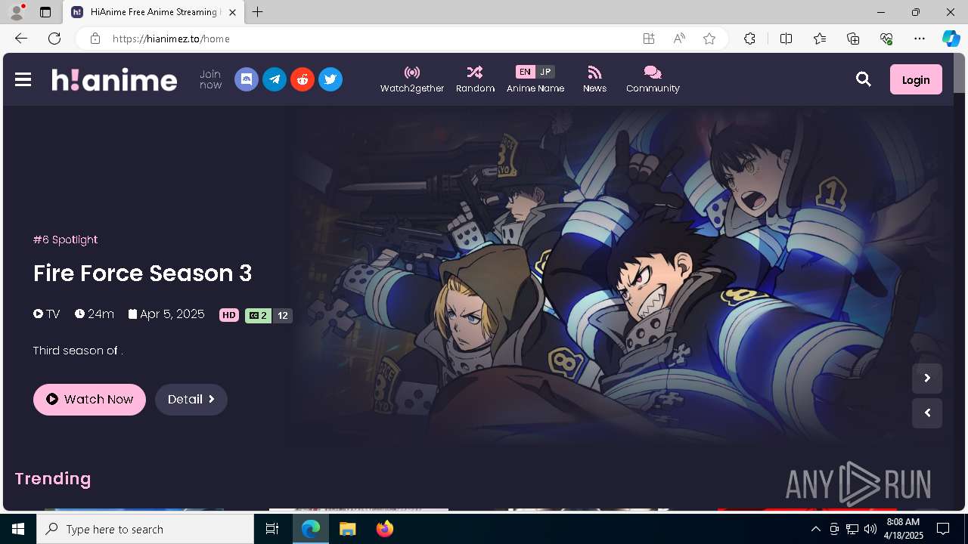Screen dimensions: 968x544
Task: Open browser Extensions icon
Action: 749,39
